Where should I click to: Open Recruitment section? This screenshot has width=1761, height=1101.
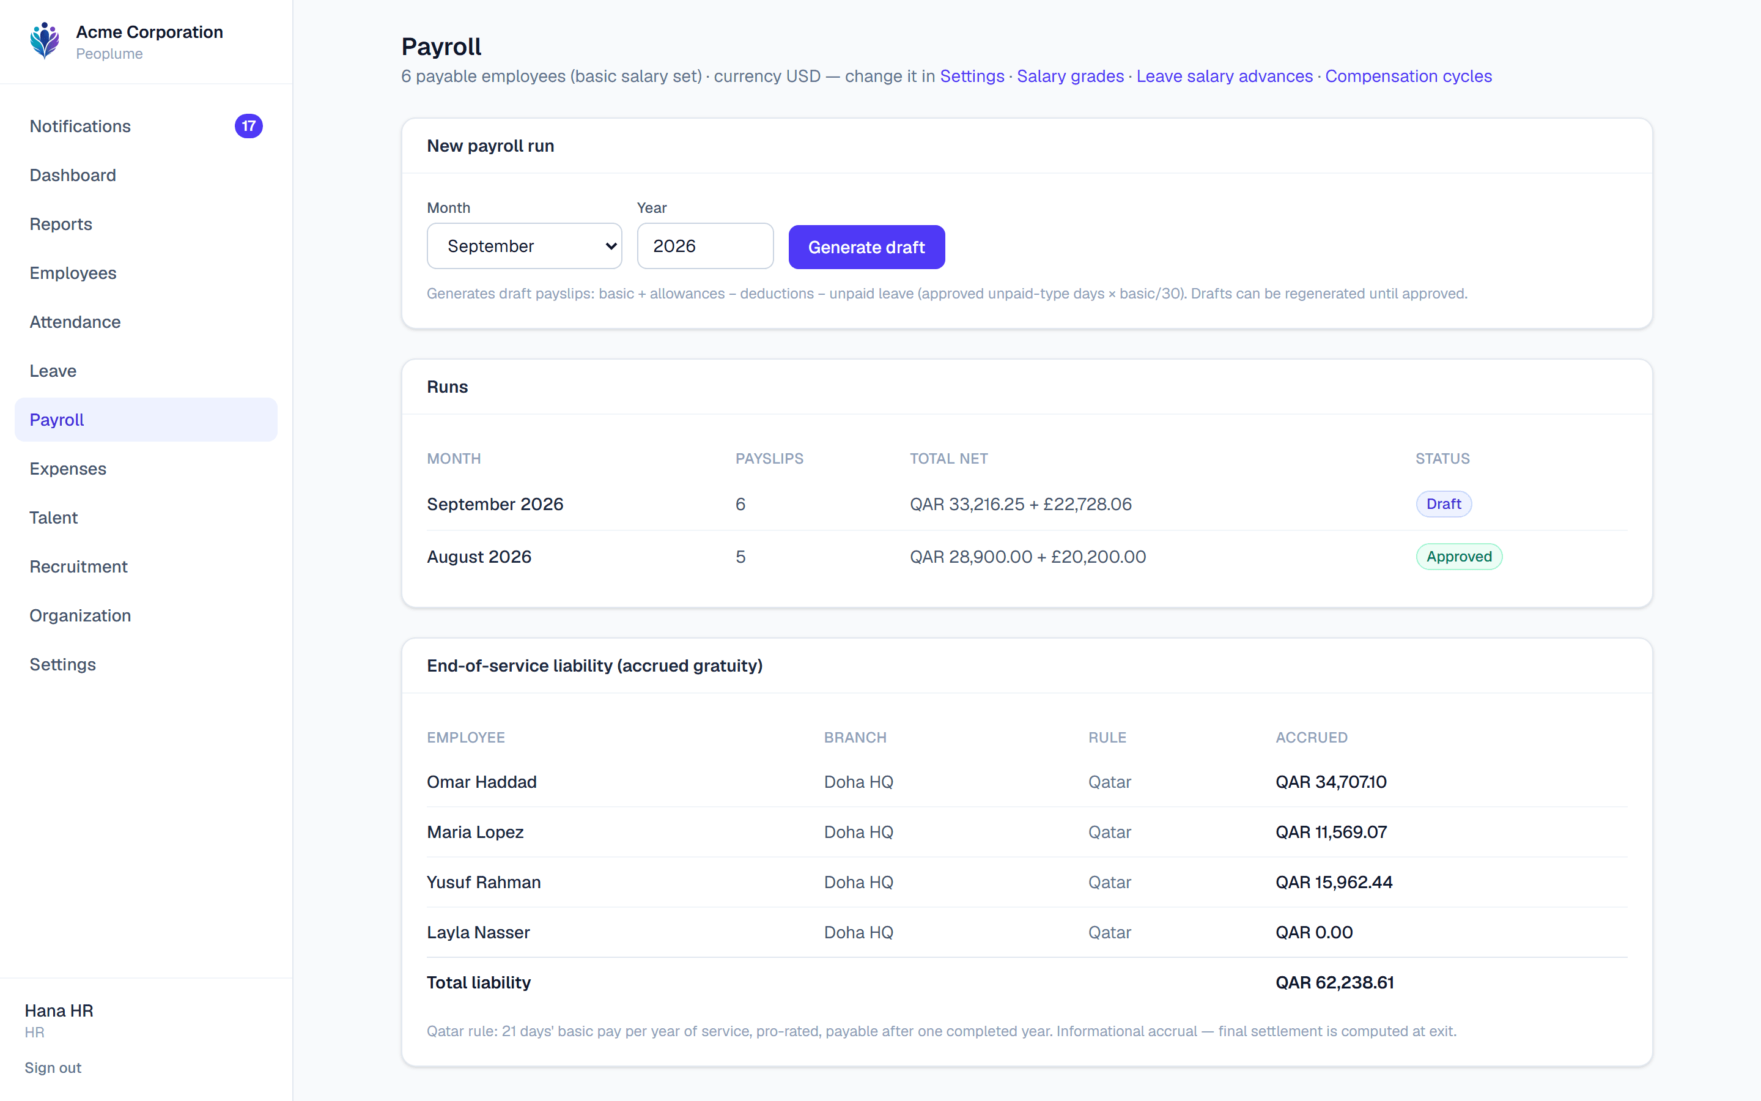pyautogui.click(x=146, y=566)
